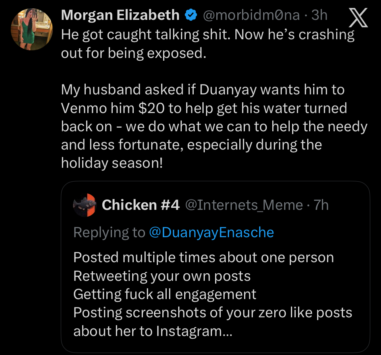This screenshot has width=381, height=355.
Task: Click the "Retweeting your own posts" line
Action: tap(162, 276)
